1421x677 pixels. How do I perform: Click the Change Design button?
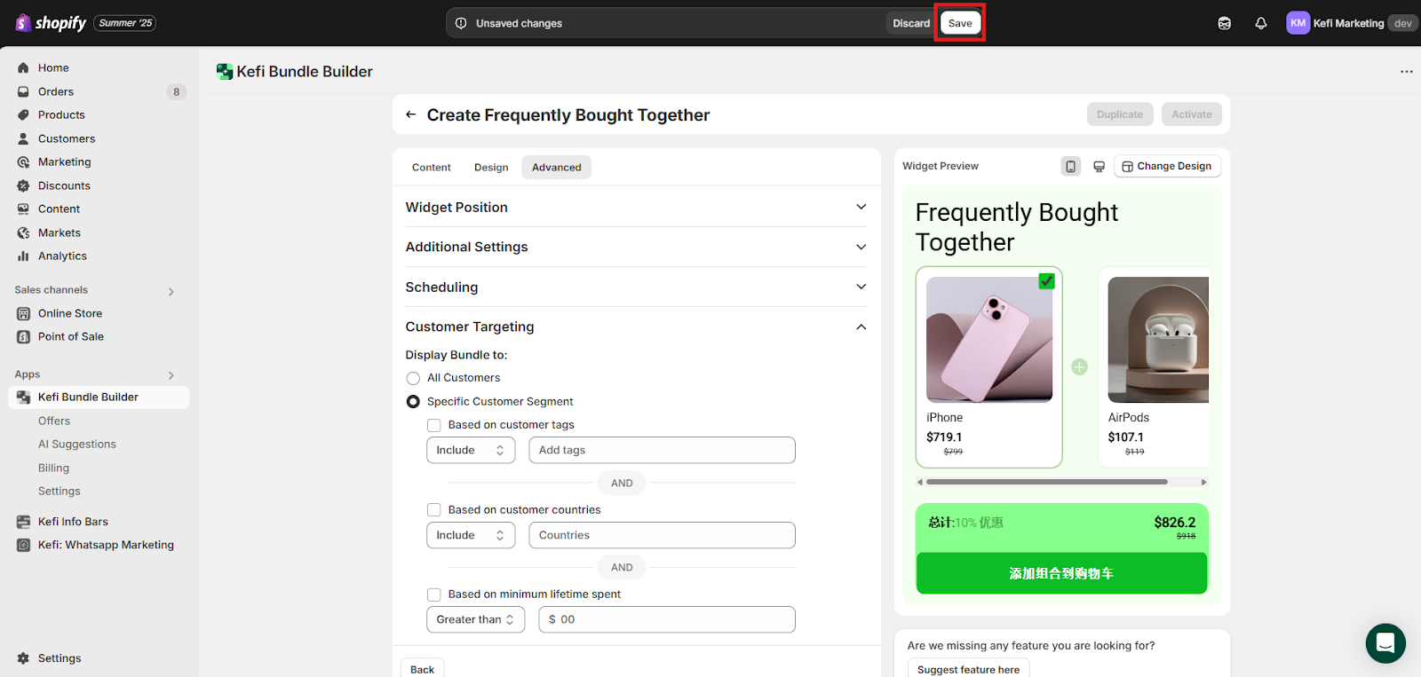(1167, 166)
